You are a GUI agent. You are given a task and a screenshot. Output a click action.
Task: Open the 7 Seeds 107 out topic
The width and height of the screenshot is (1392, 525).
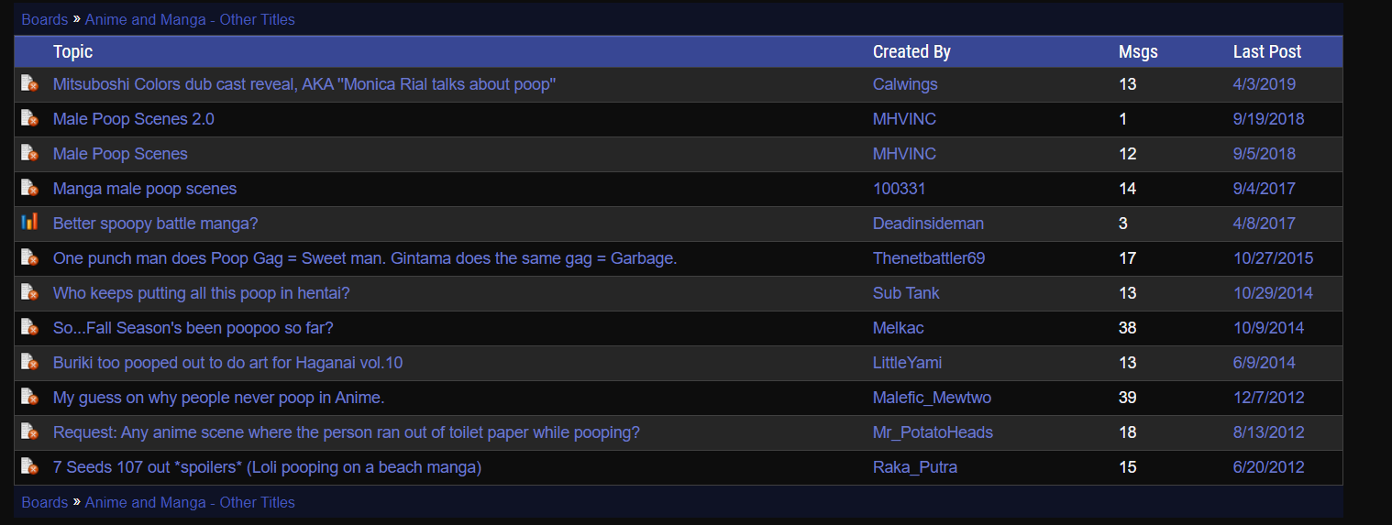(267, 467)
